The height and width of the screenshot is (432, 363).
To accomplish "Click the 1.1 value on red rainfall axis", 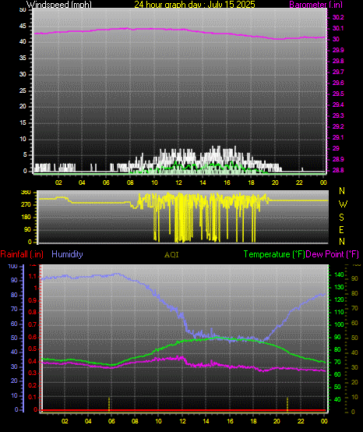I will coord(33,276).
